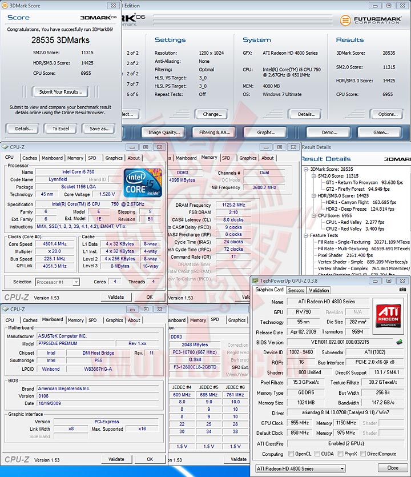Click the 3DMark Score window title icon
The width and height of the screenshot is (411, 477).
[x=5, y=5]
